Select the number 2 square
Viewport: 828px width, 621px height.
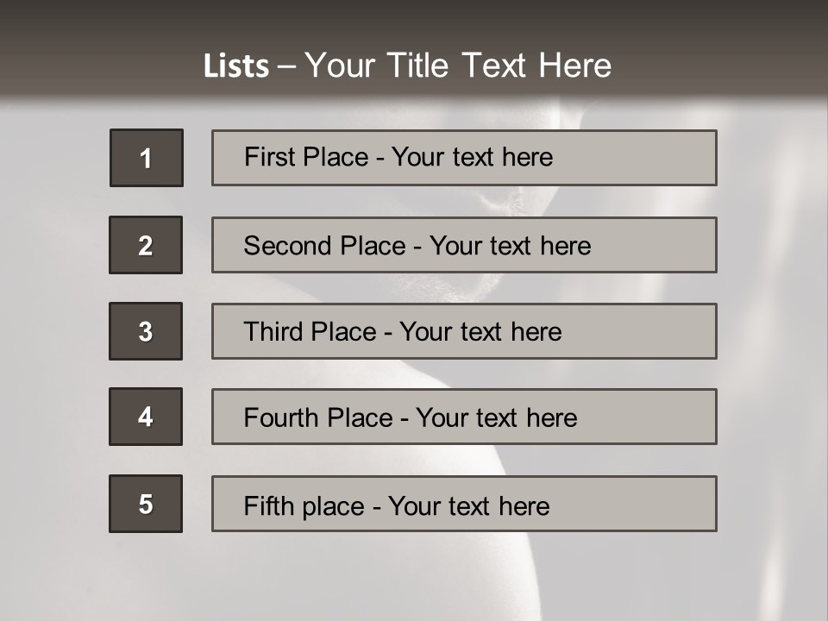[146, 245]
